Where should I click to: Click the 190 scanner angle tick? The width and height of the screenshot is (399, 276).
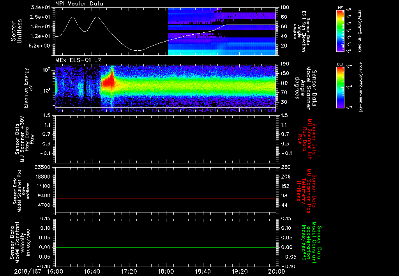284,64
